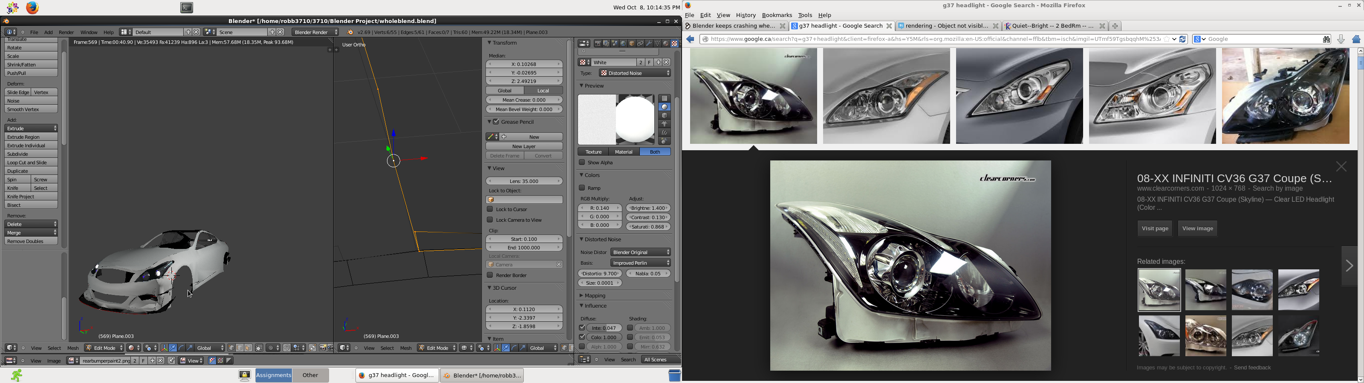The width and height of the screenshot is (1364, 383).
Task: Click Firefox back arrow button
Action: tap(691, 39)
